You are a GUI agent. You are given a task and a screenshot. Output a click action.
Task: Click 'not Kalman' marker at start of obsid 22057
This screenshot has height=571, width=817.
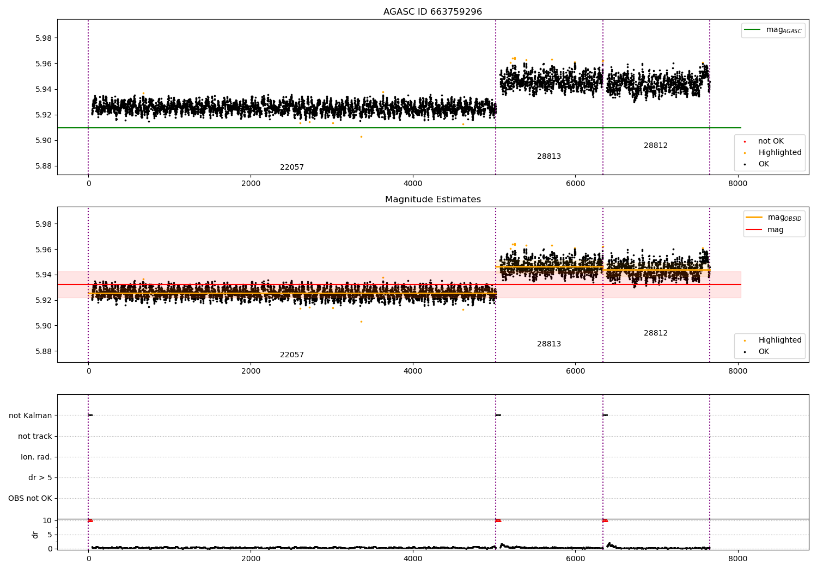coord(90,415)
